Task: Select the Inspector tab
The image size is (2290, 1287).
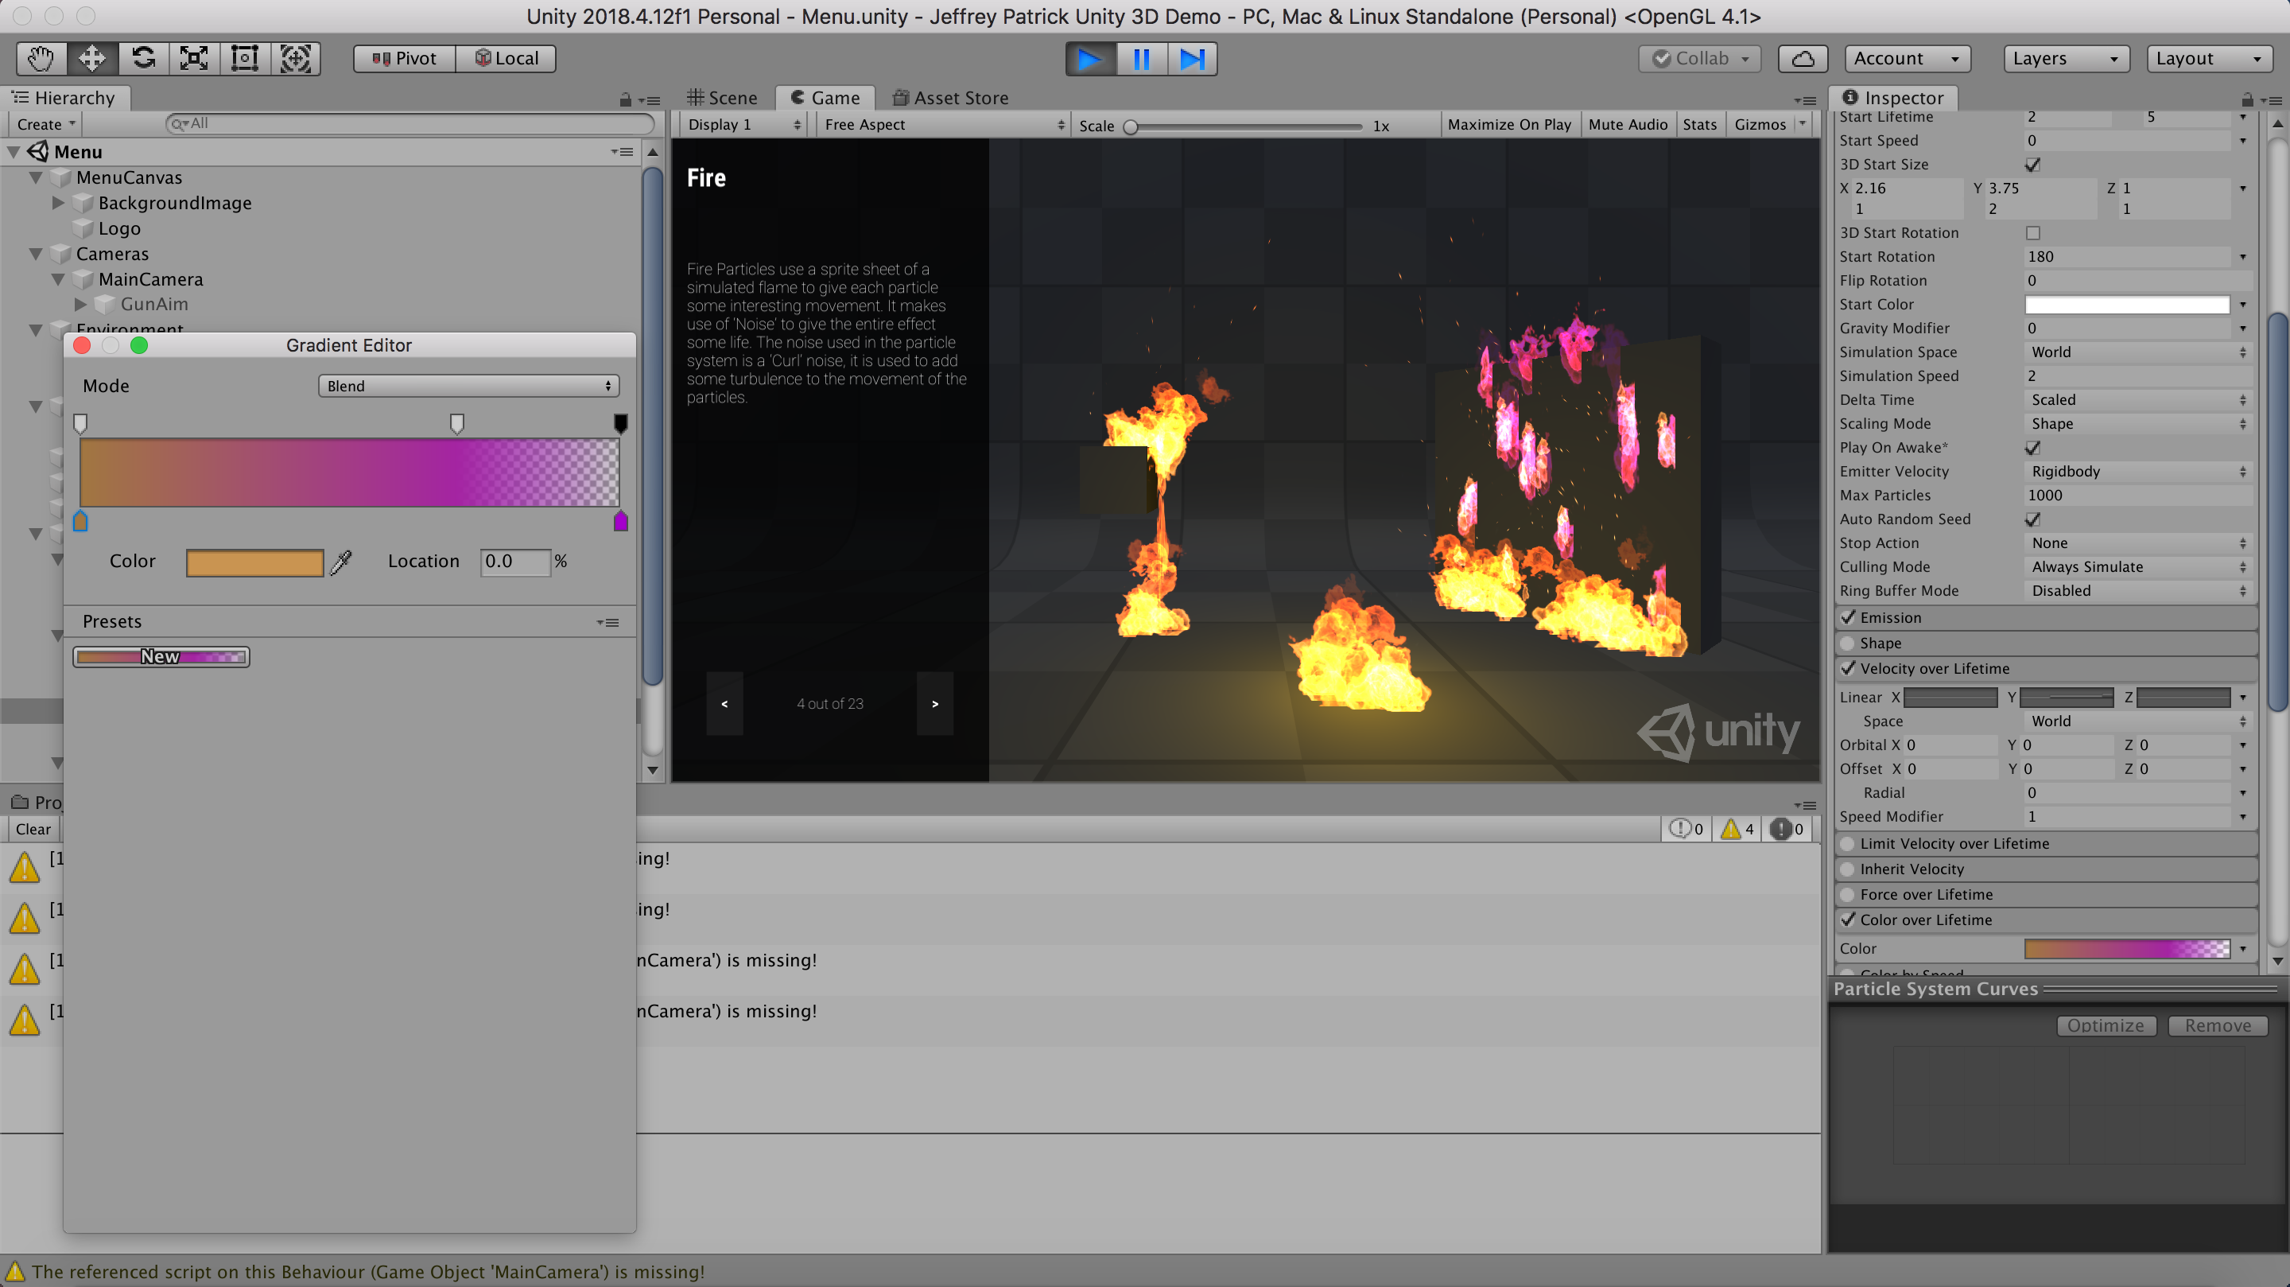Action: 1892,98
